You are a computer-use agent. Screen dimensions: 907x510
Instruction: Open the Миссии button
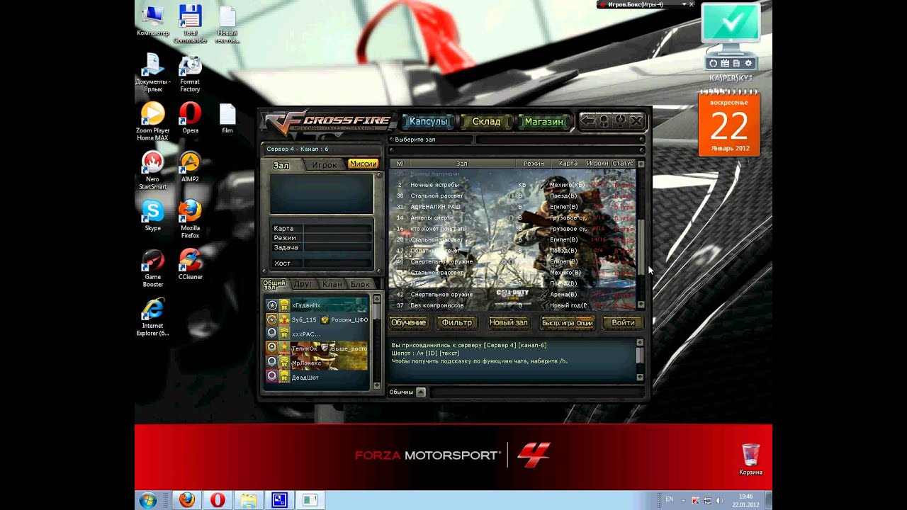point(363,164)
